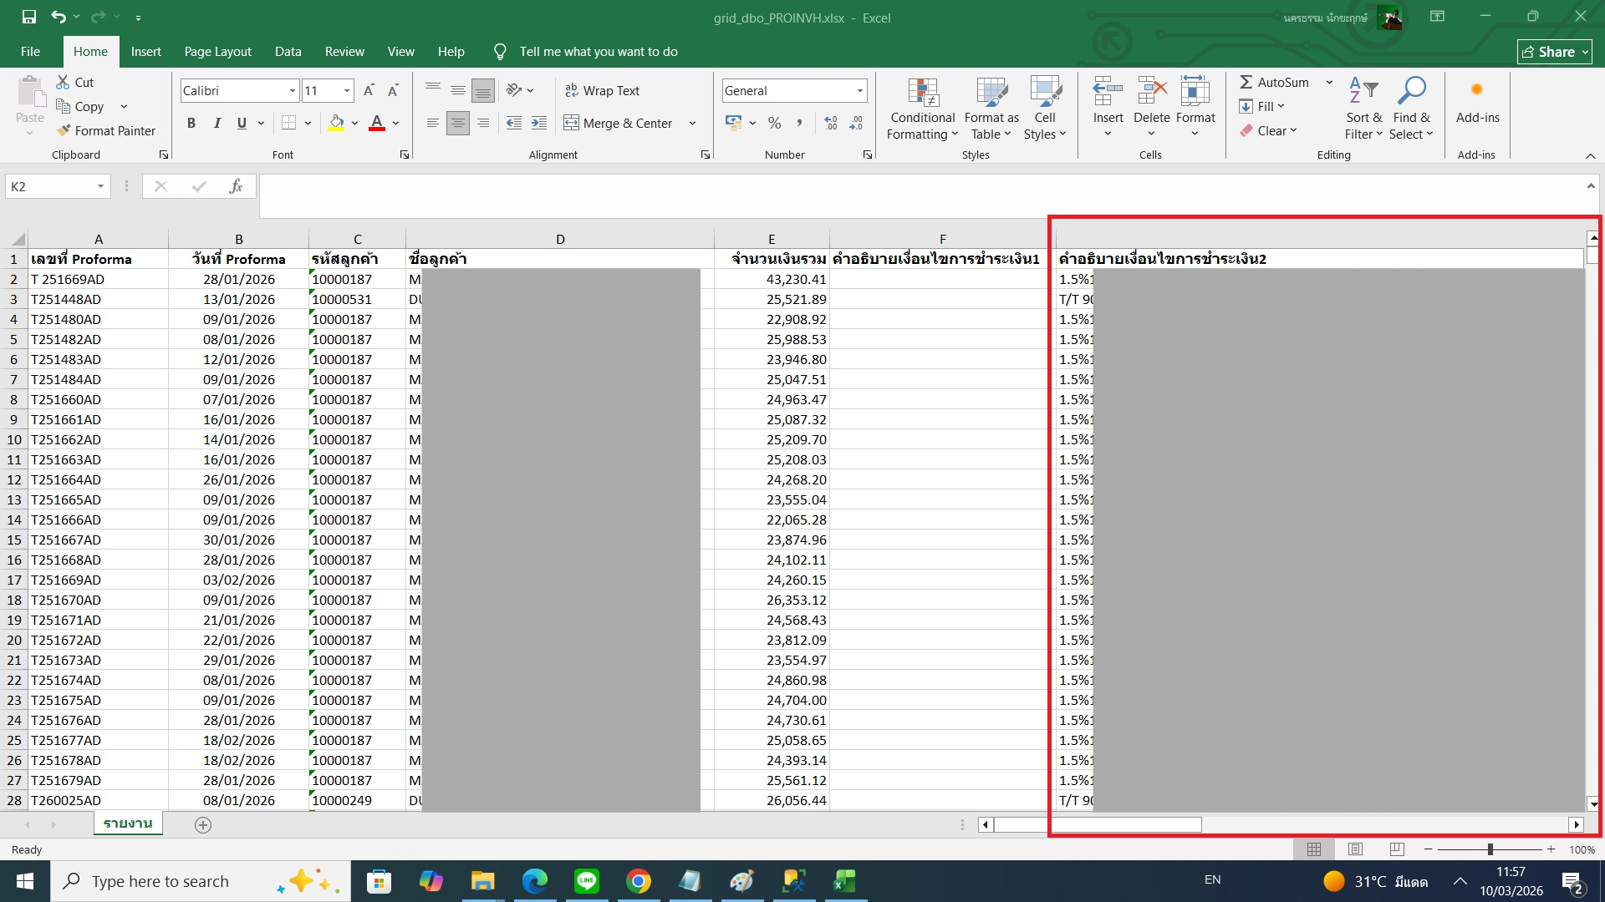Expand the General number format dropdown
The image size is (1605, 902).
[859, 90]
